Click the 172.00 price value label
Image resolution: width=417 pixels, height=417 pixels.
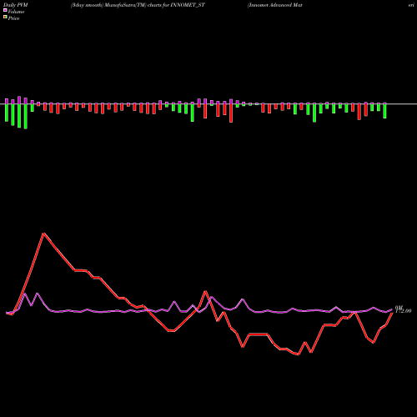[x=403, y=311]
